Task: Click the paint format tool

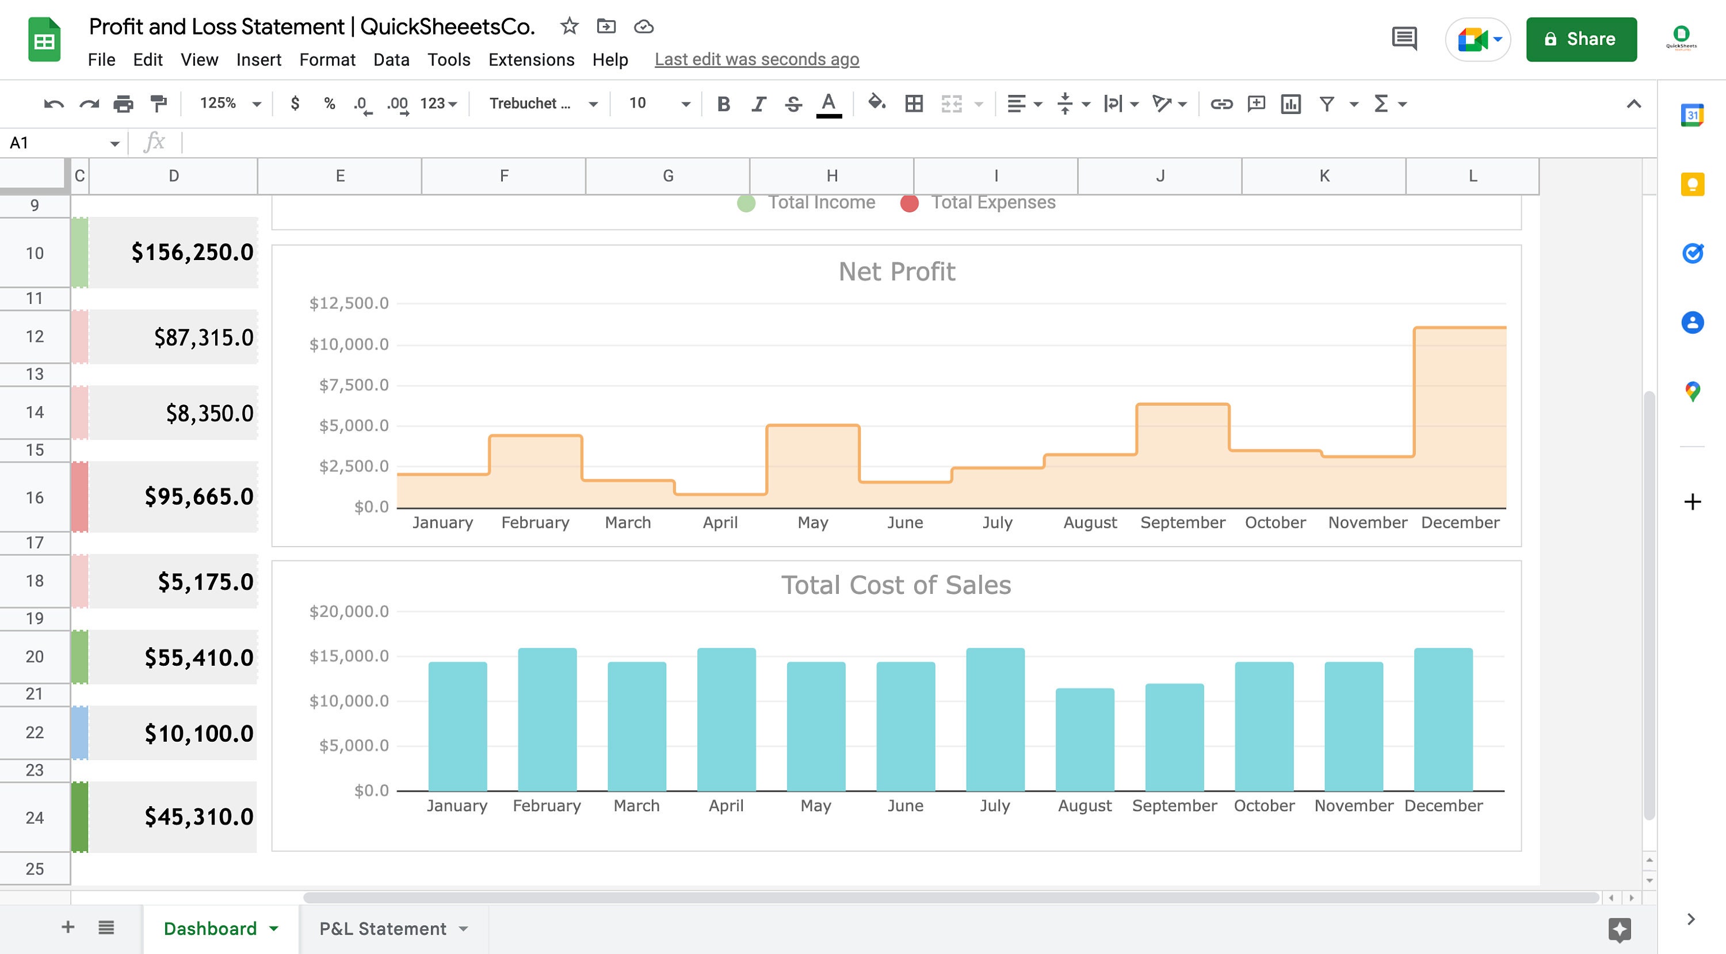Action: coord(158,104)
